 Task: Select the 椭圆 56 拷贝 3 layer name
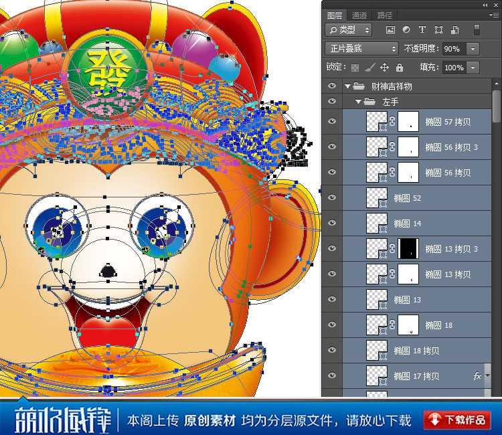[x=451, y=147]
